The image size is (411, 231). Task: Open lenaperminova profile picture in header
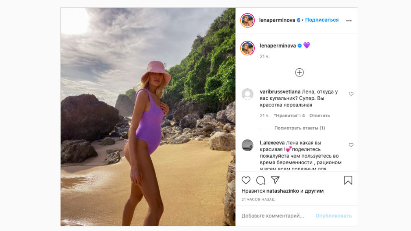click(247, 20)
